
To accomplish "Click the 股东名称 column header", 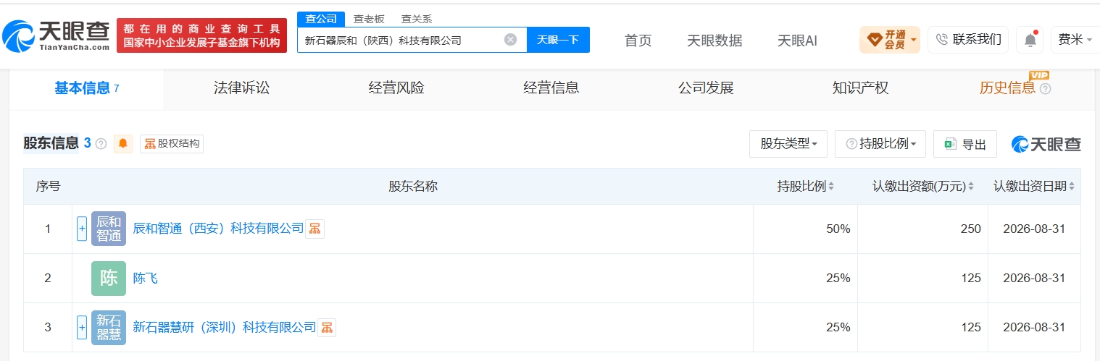I will tap(413, 187).
